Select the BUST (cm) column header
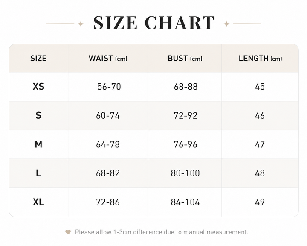 185,59
